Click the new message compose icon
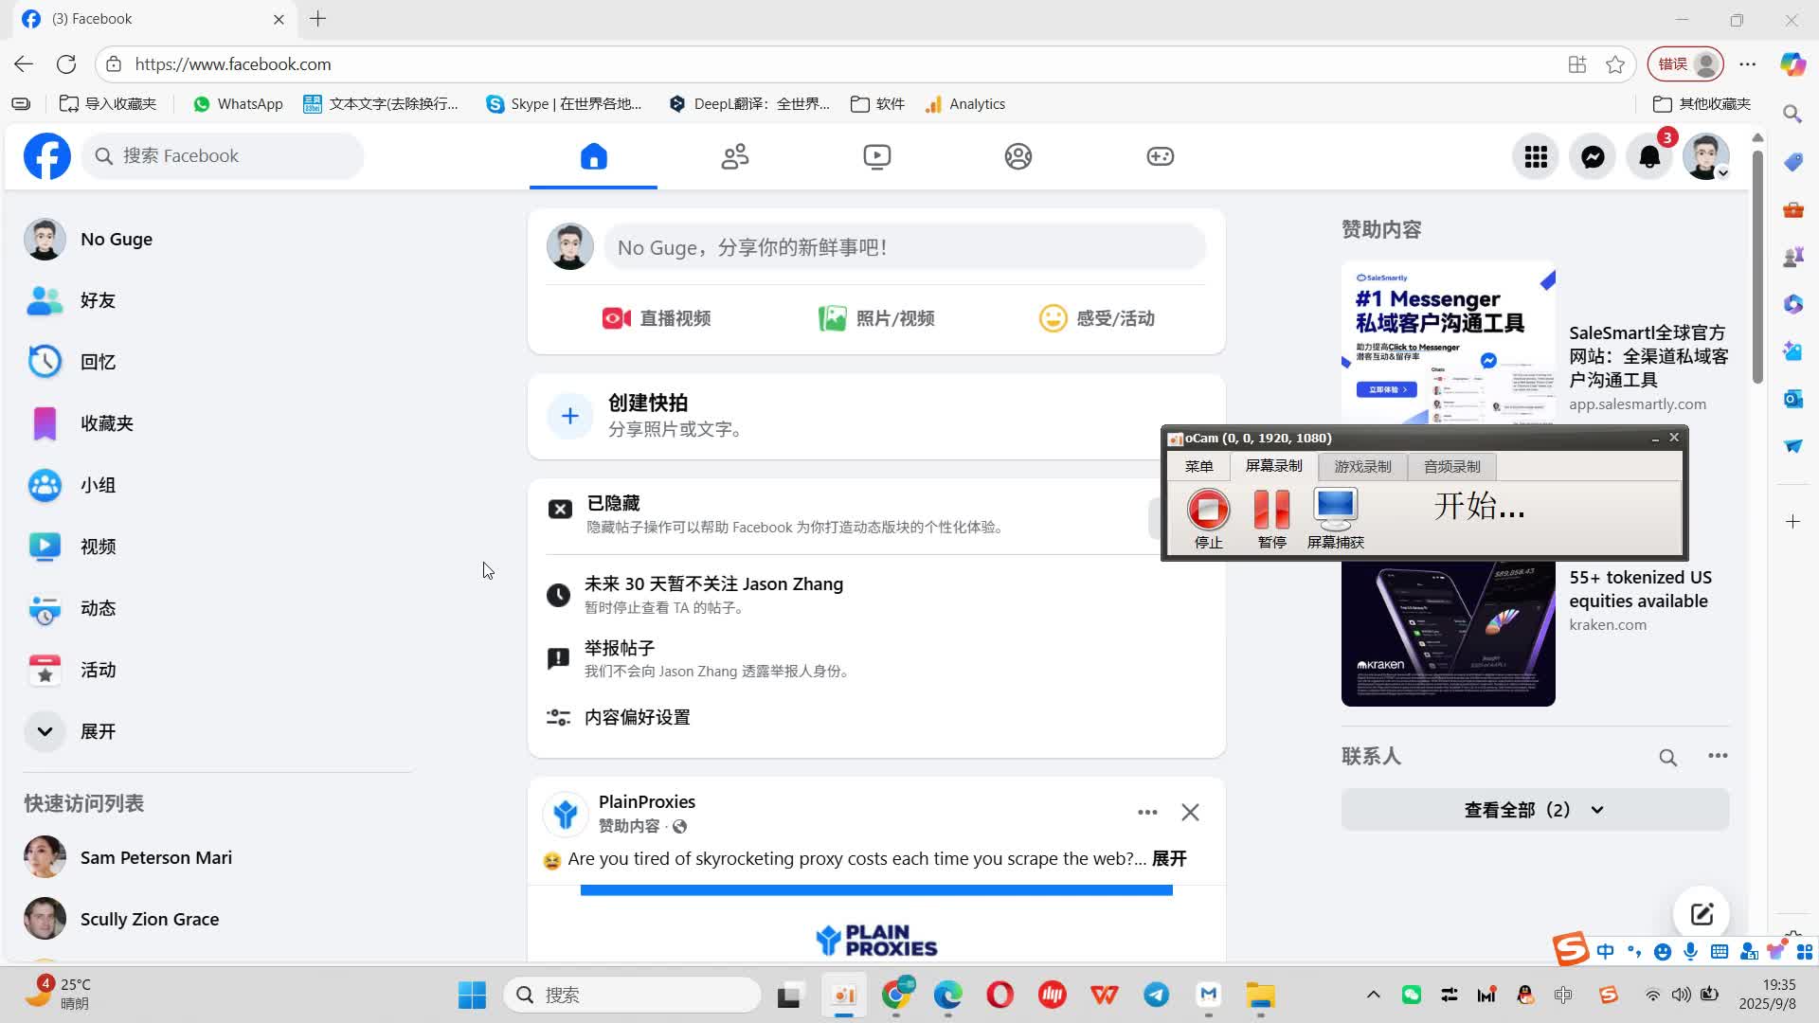The width and height of the screenshot is (1819, 1023). click(x=1702, y=914)
